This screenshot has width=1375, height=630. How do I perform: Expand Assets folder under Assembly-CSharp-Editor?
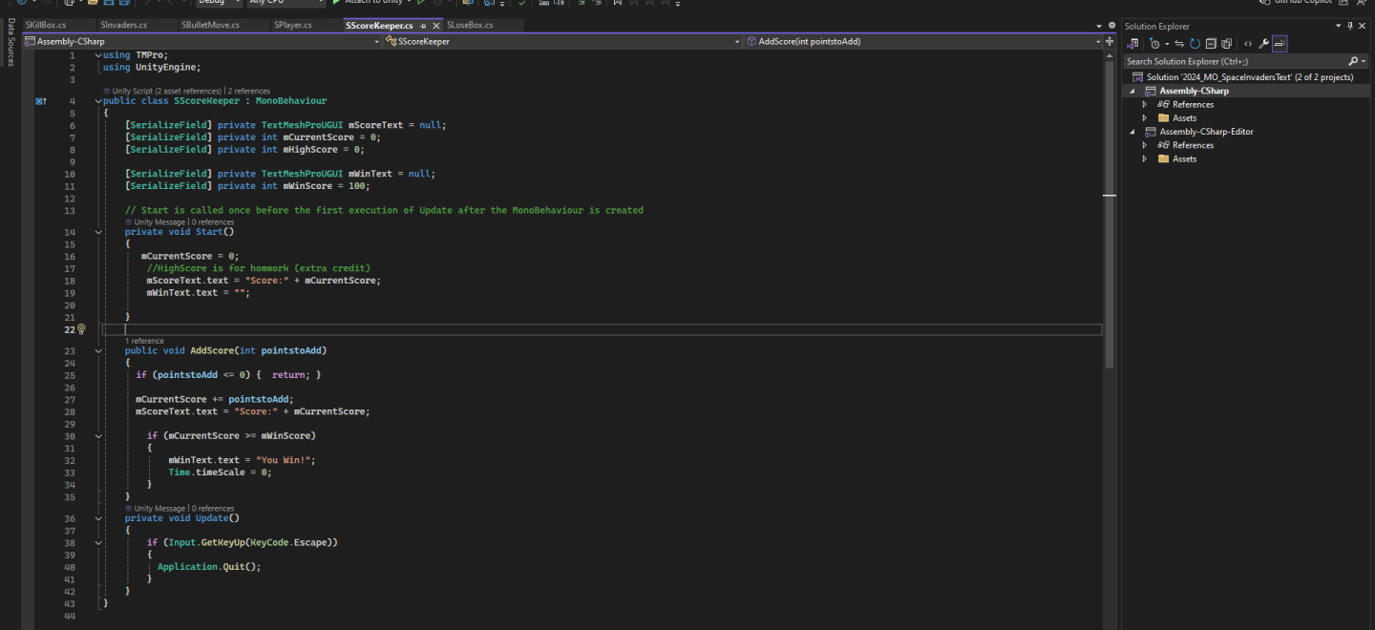point(1145,159)
